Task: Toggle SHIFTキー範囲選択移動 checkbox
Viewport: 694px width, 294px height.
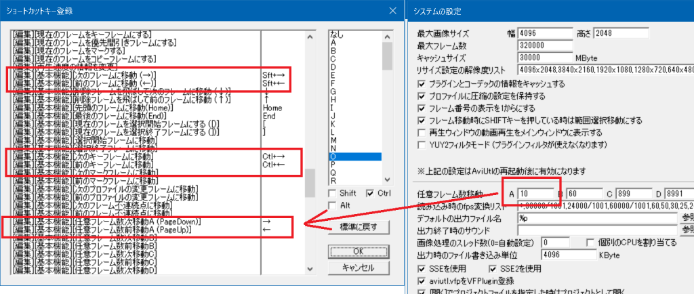Action: coord(422,121)
